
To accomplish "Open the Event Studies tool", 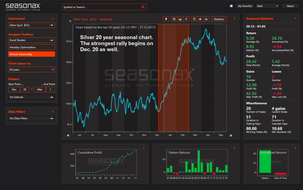I will pos(32,41).
